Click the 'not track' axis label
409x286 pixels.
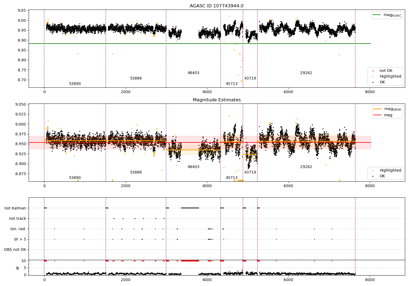(17, 219)
